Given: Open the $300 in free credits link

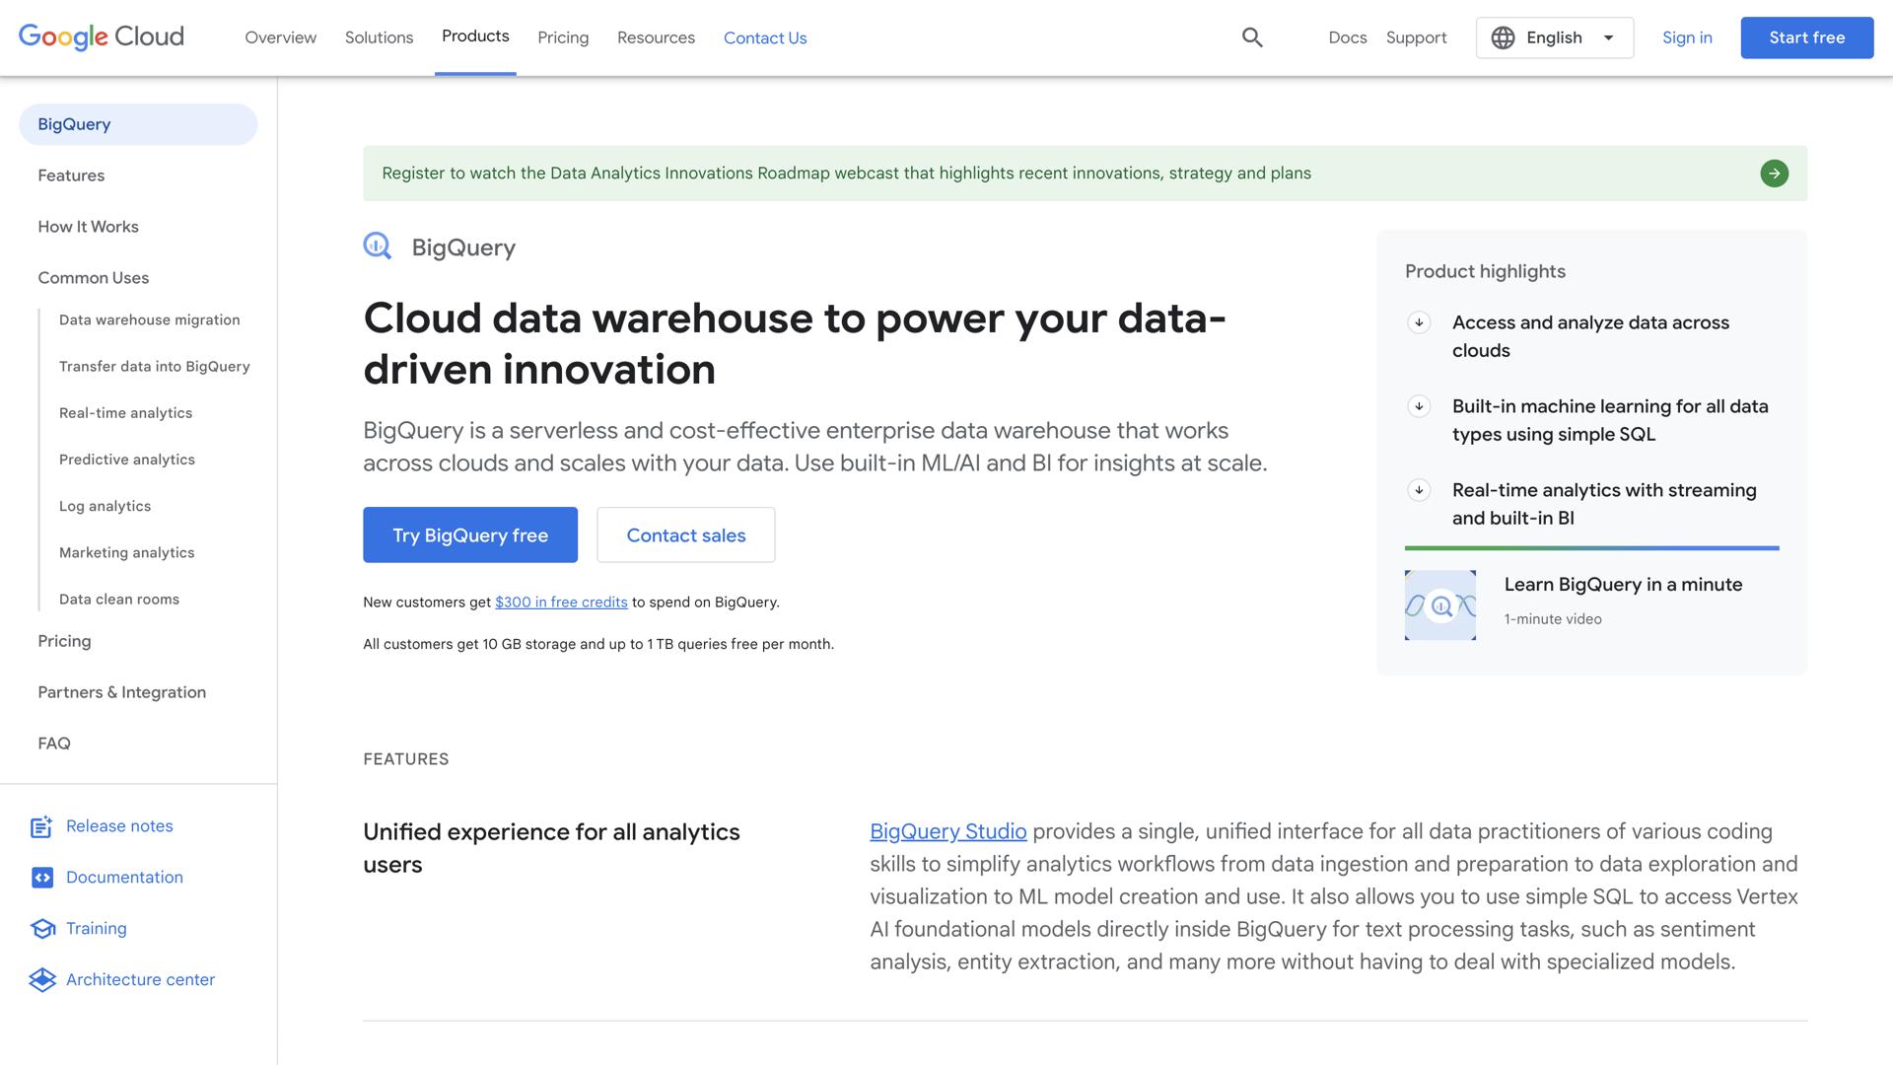Looking at the screenshot, I should pos(561,602).
